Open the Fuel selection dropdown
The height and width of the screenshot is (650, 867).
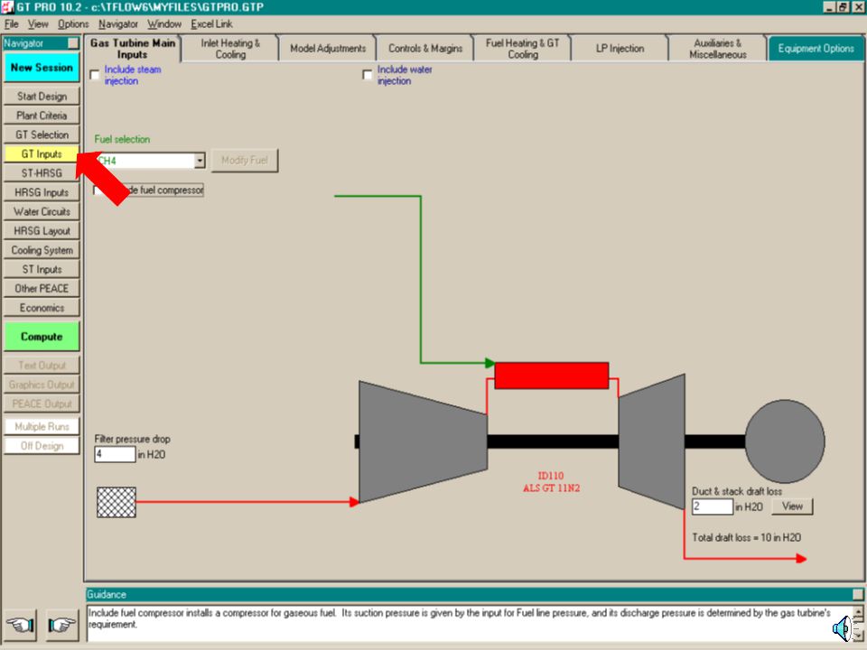coord(200,161)
